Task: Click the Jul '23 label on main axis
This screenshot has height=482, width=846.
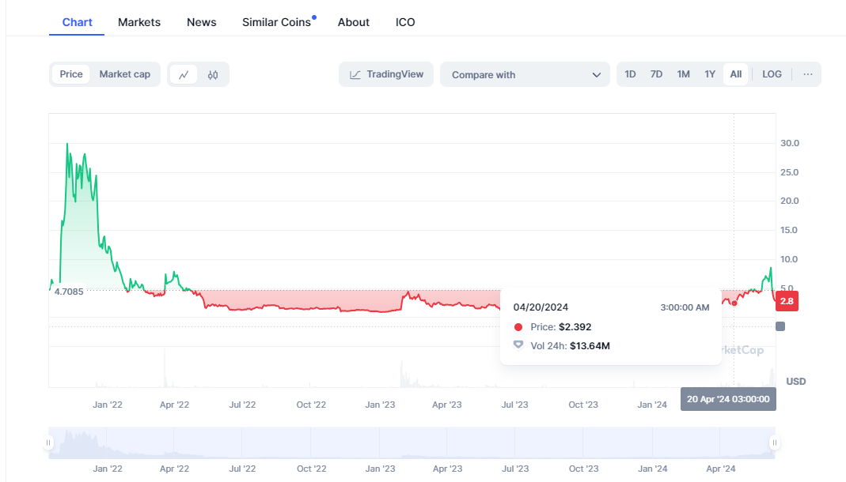Action: (x=514, y=405)
